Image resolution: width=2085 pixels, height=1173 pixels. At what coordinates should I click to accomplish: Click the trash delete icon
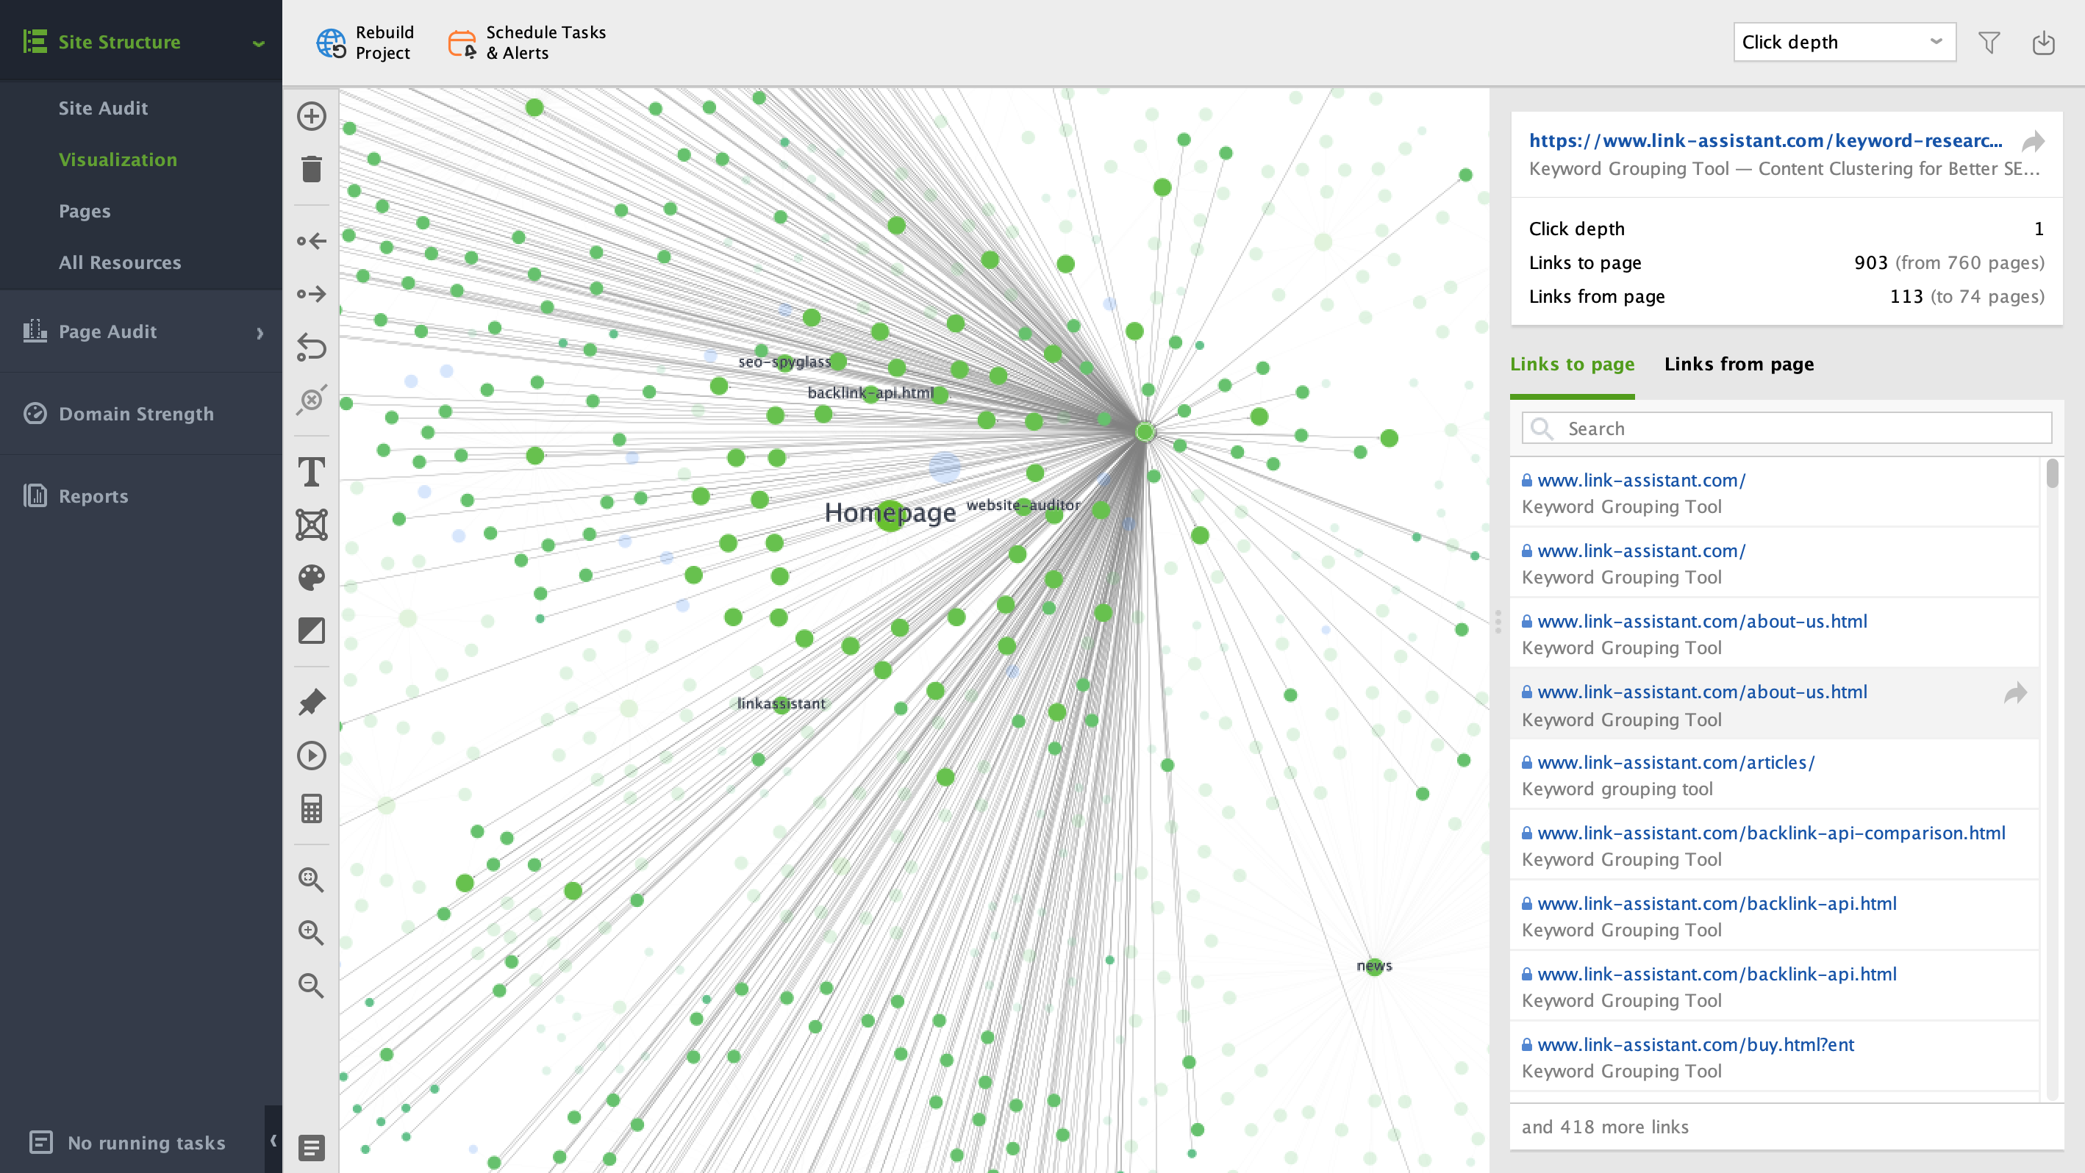click(x=312, y=169)
